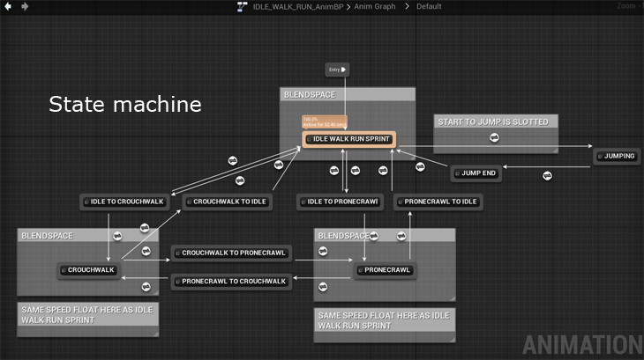Click the transition rule icon inside START TO JUMP IS SLOTTED box
This screenshot has height=360, width=644.
[495, 137]
